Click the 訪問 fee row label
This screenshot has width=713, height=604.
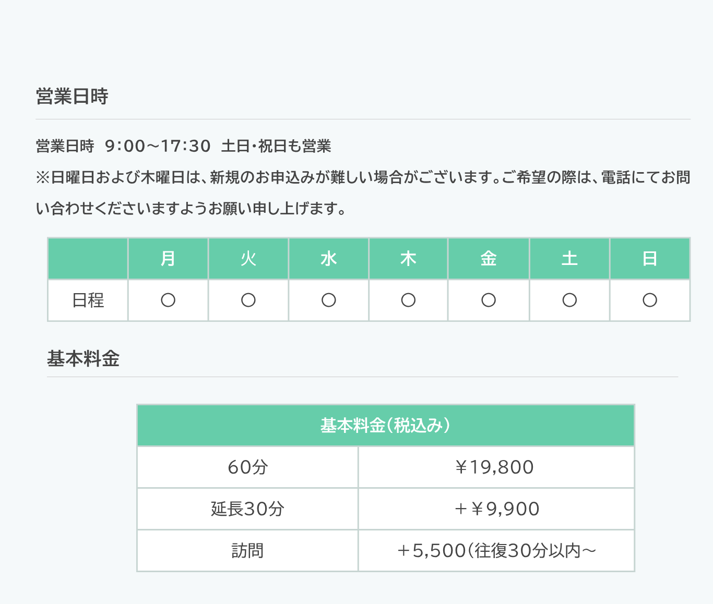pyautogui.click(x=247, y=551)
